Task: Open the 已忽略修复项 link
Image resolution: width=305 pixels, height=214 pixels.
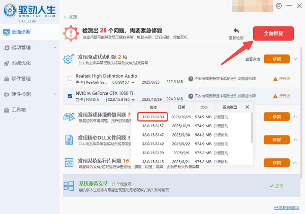Action: click(287, 207)
